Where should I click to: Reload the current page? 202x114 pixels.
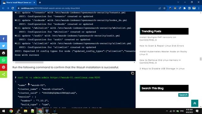(13, 8)
